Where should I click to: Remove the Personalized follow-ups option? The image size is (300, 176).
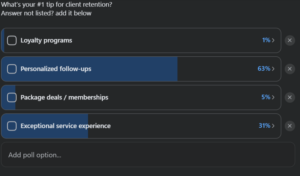[x=290, y=69]
